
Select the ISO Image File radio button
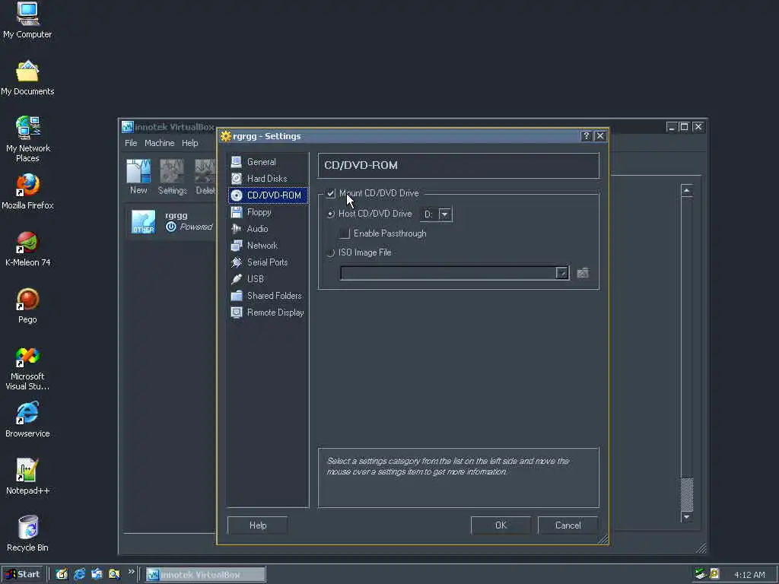point(331,252)
